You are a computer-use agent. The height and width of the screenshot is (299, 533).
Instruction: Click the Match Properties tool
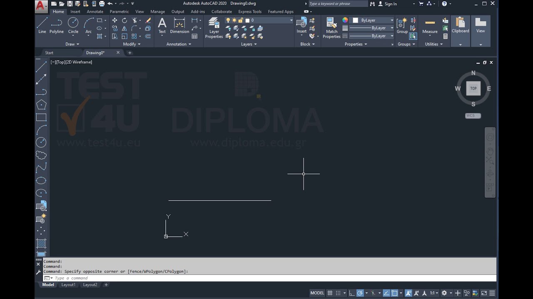(331, 28)
